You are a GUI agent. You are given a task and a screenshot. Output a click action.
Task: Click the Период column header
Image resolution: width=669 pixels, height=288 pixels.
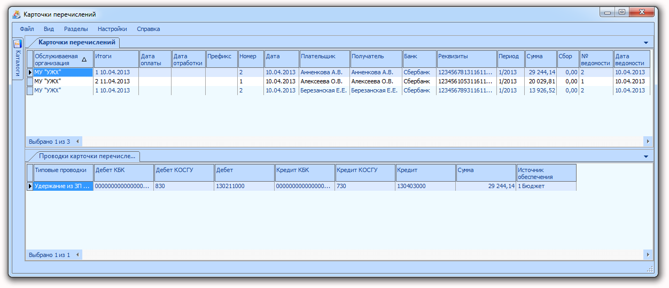tap(511, 59)
